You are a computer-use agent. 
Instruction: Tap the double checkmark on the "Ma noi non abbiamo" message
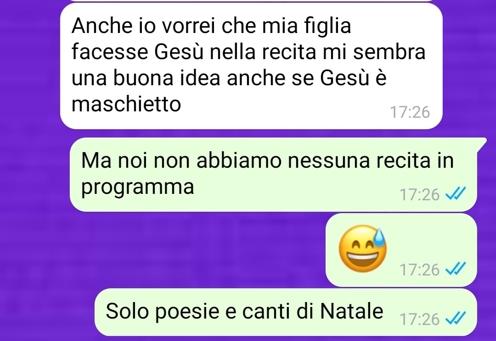pyautogui.click(x=456, y=194)
